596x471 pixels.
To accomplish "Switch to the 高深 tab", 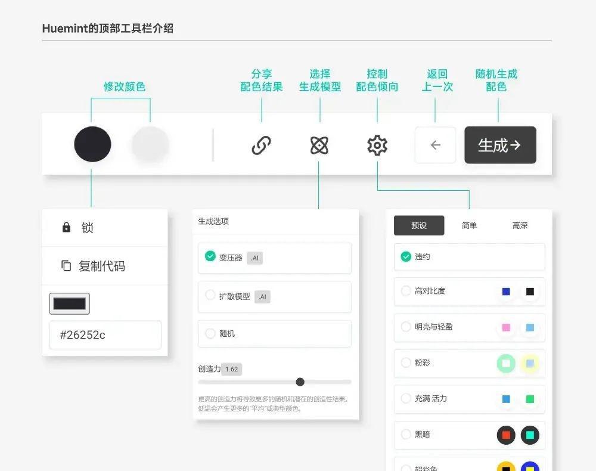I will pyautogui.click(x=520, y=225).
